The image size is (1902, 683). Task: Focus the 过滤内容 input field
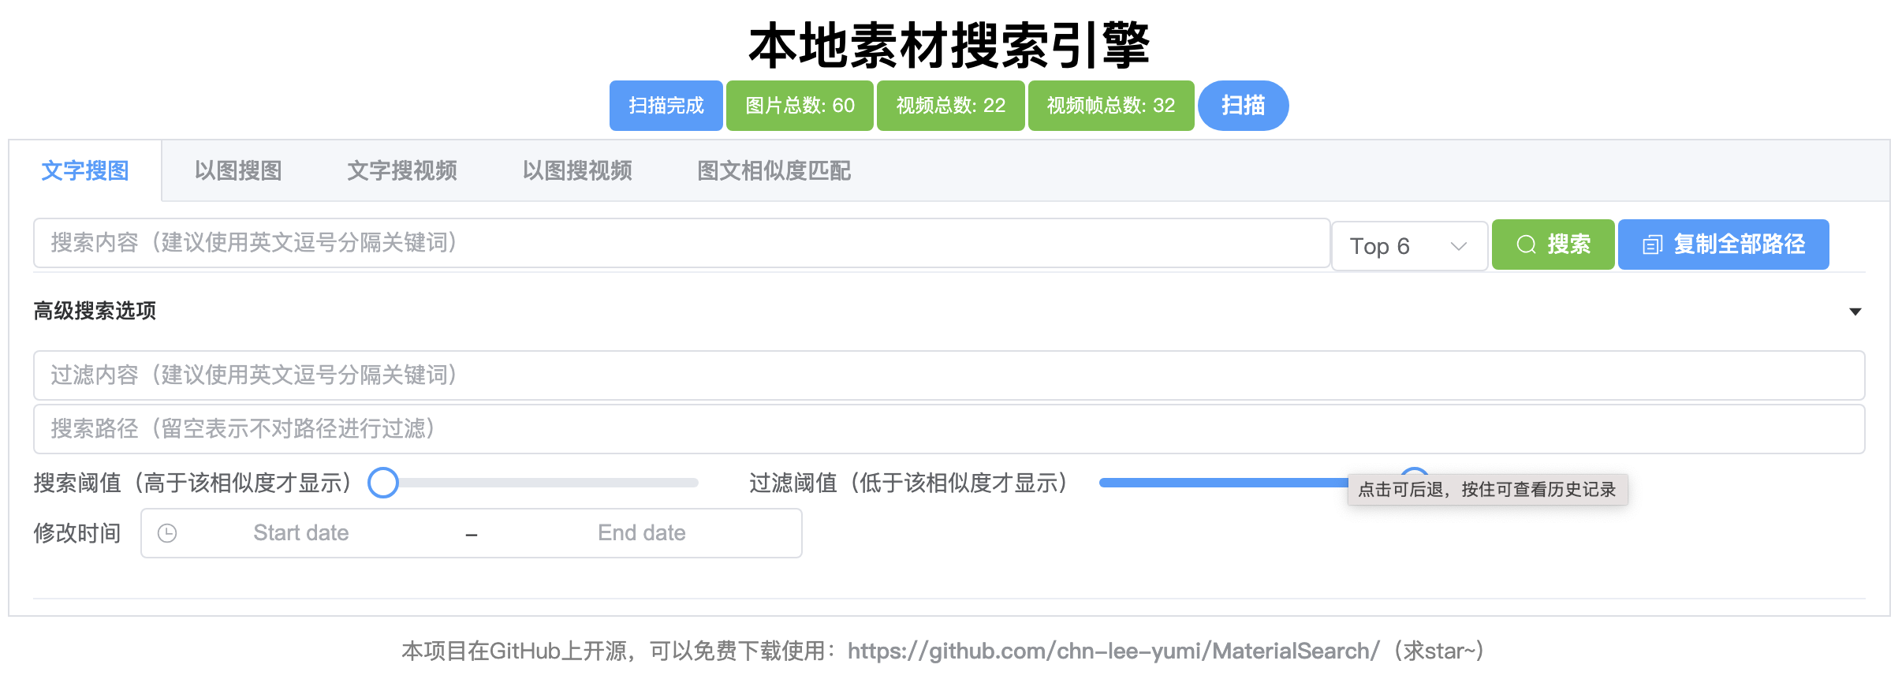pos(949,375)
